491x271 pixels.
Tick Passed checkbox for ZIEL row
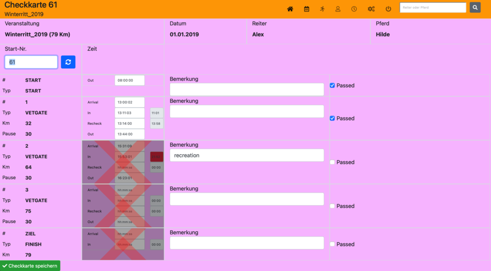(x=333, y=244)
